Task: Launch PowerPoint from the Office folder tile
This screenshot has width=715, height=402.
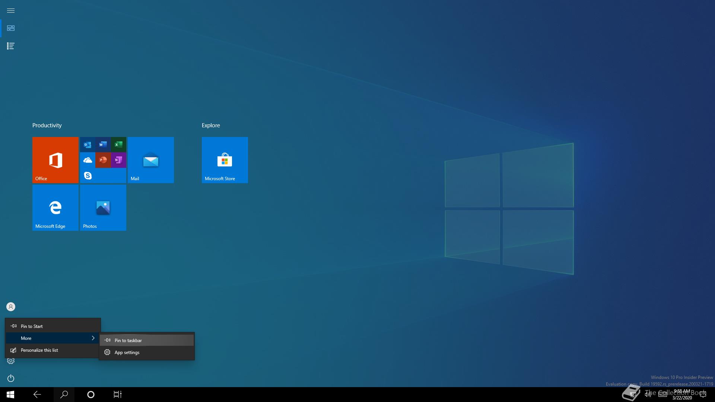Action: click(x=103, y=160)
